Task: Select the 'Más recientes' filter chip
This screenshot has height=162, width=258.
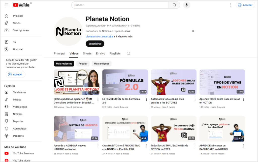Action: pyautogui.click(x=64, y=64)
